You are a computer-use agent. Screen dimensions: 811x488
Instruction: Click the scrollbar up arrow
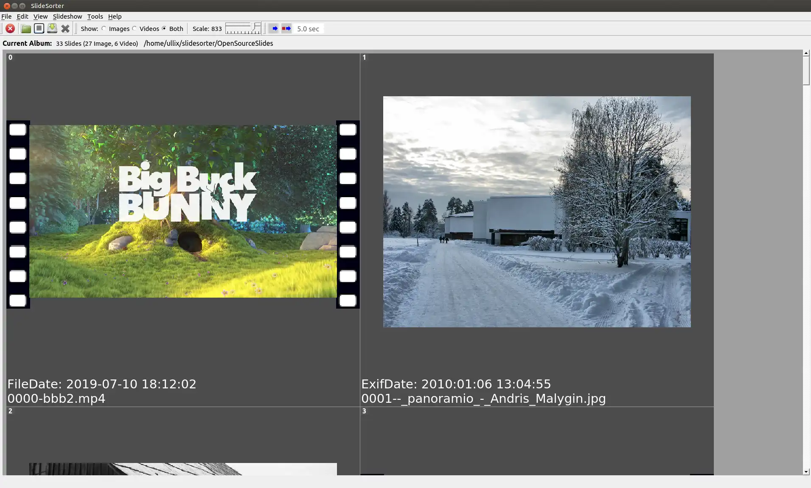point(806,53)
